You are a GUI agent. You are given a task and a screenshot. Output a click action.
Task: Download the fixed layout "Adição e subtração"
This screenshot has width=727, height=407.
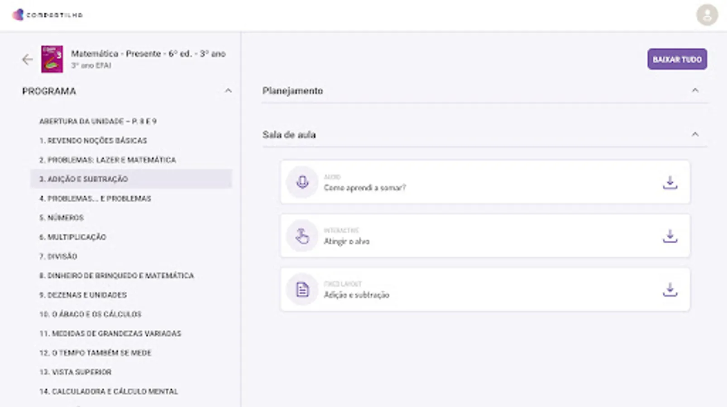tap(670, 289)
